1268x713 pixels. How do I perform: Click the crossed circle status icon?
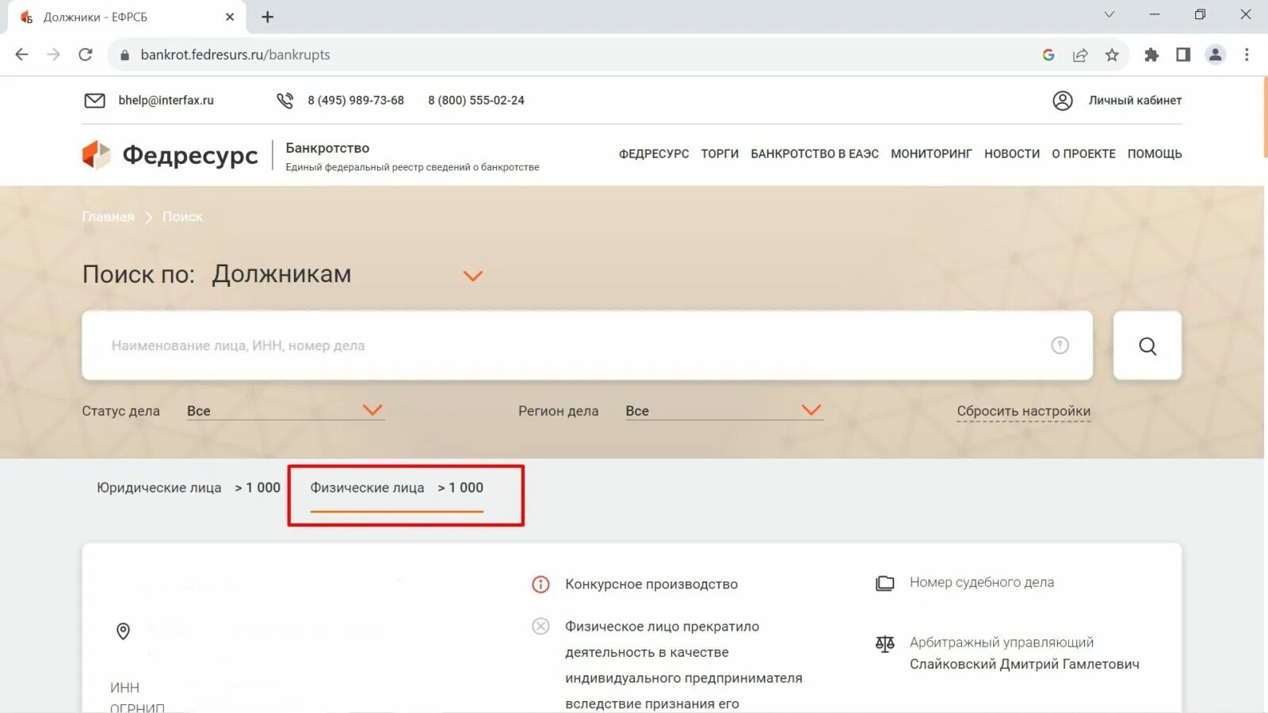[x=540, y=627]
